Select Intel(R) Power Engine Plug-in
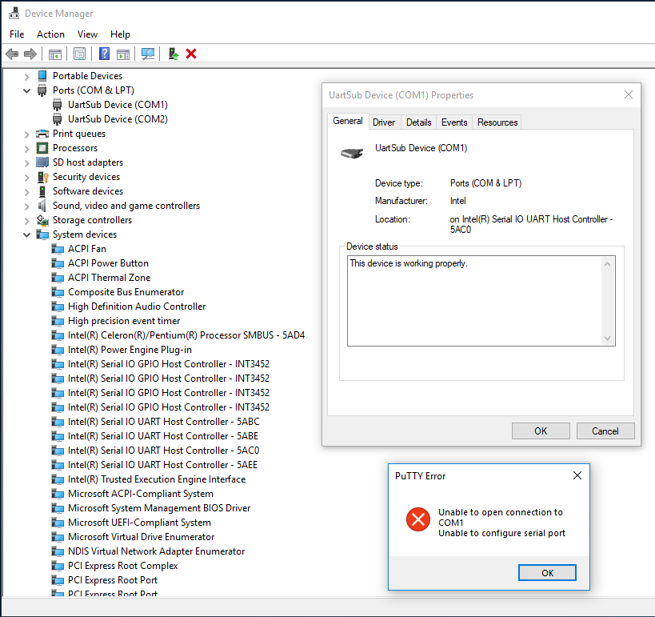Screen dimensions: 655x617 [x=130, y=350]
